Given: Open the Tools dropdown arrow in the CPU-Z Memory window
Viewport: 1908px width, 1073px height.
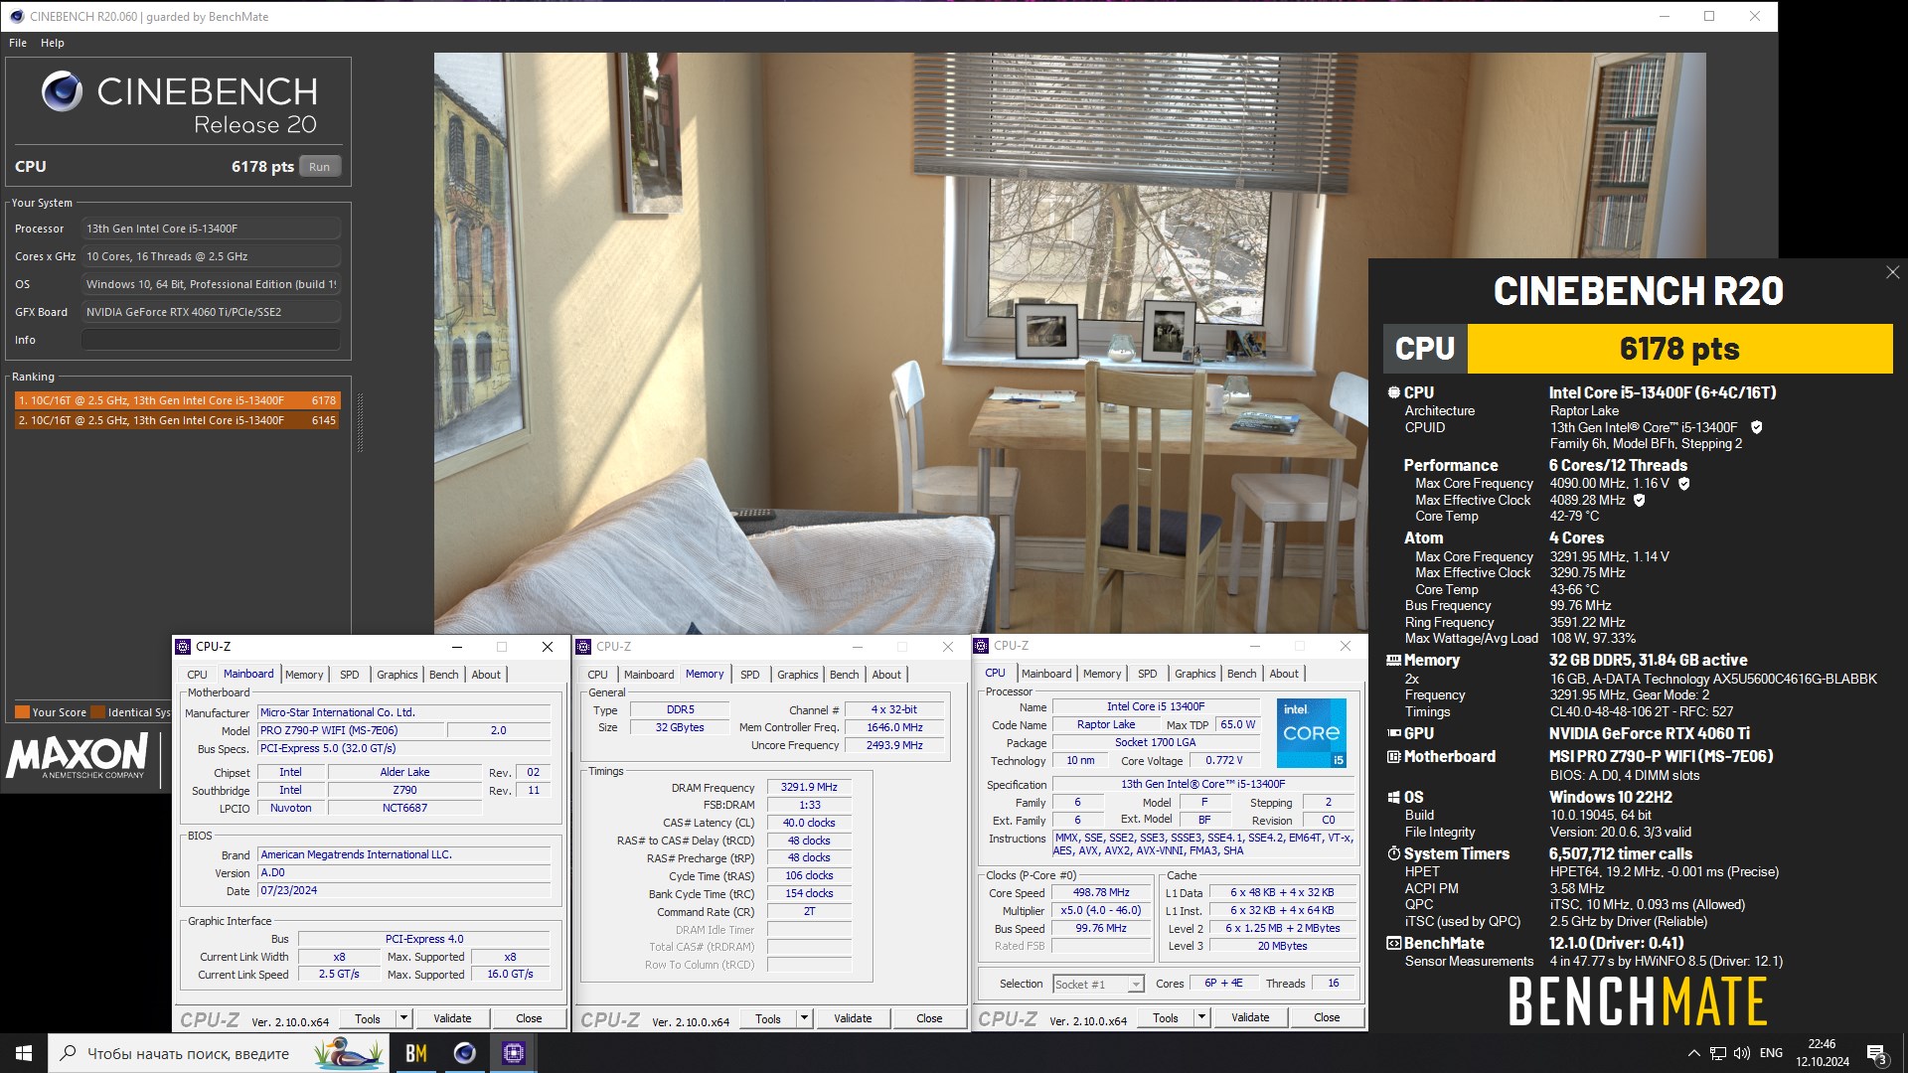Looking at the screenshot, I should (804, 1018).
